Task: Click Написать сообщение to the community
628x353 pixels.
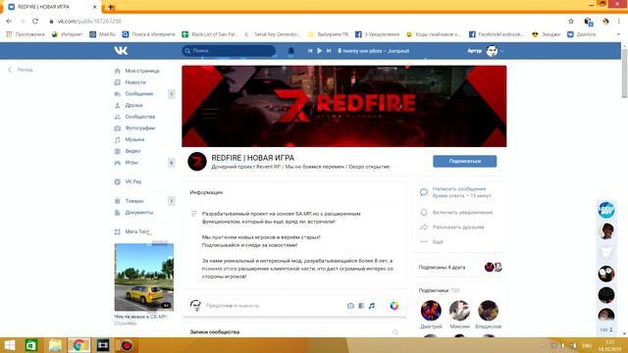Action: pyautogui.click(x=459, y=189)
